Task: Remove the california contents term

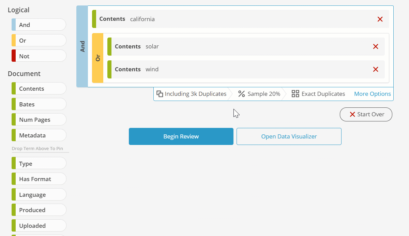Action: [x=380, y=19]
